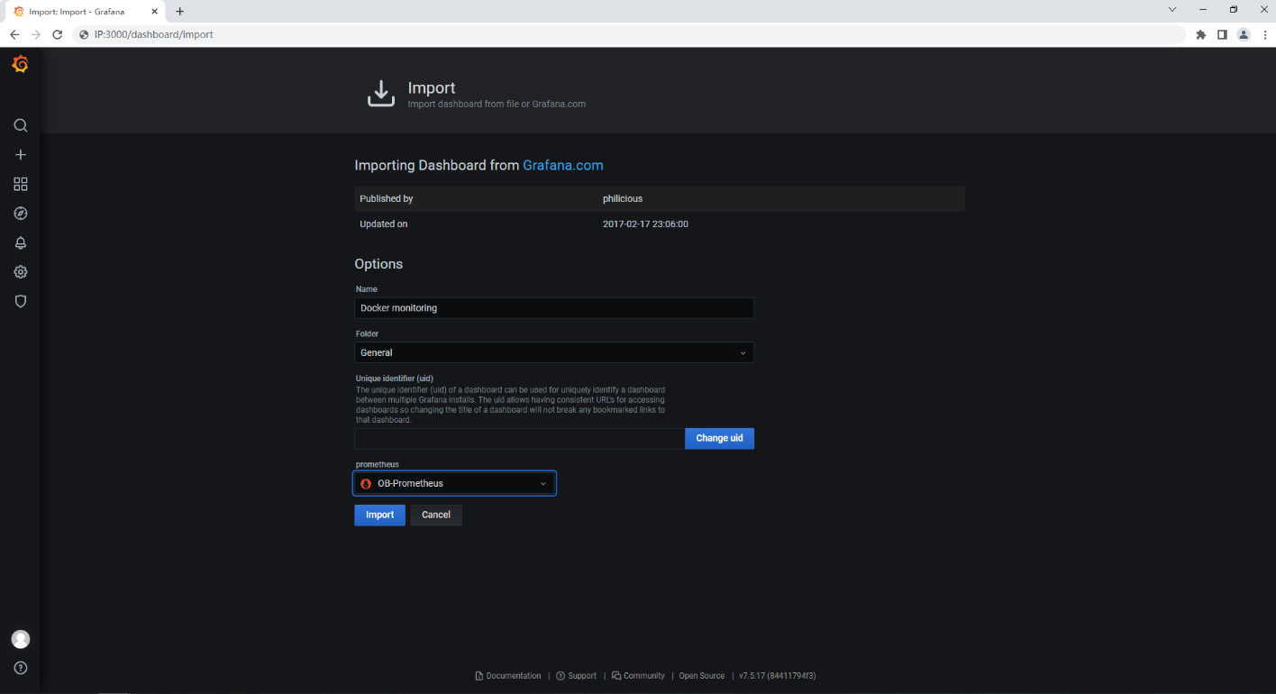The image size is (1276, 694).
Task: Open the browser extensions puzzle icon
Action: (x=1200, y=34)
